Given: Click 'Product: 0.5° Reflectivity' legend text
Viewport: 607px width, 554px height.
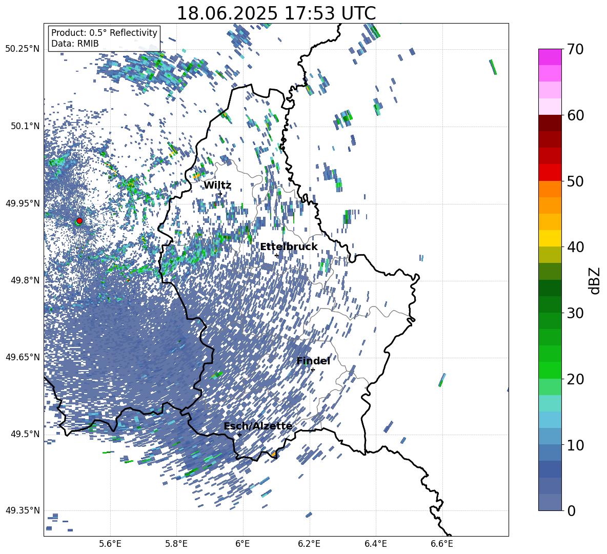Looking at the screenshot, I should (104, 33).
